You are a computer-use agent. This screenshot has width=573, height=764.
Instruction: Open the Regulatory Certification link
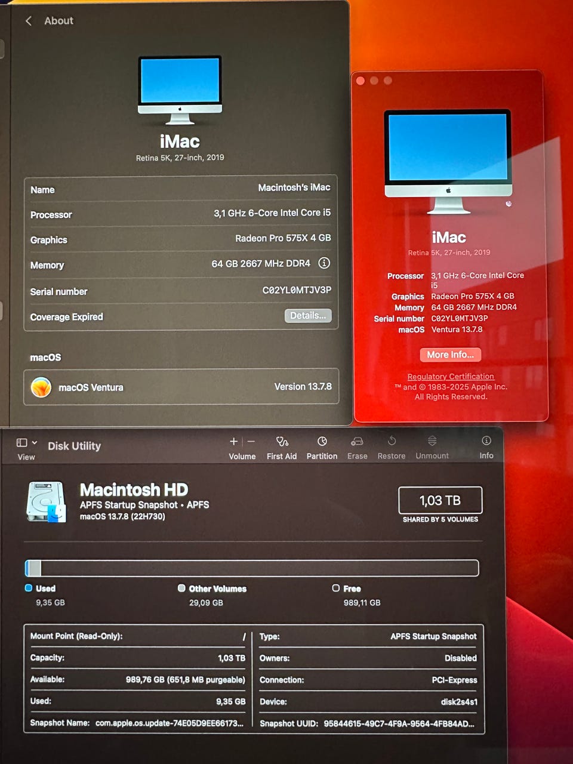point(451,377)
